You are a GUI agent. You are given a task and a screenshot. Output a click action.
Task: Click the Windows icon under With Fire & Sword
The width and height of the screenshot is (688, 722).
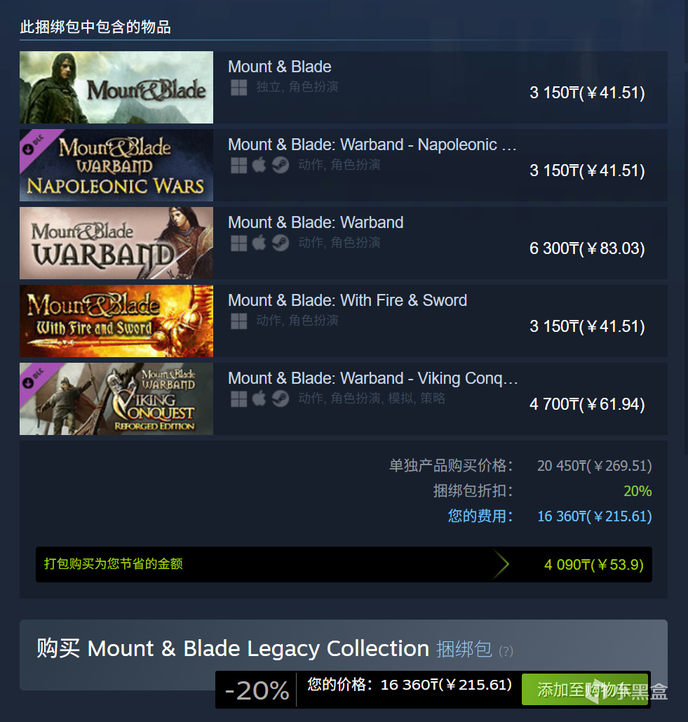pyautogui.click(x=239, y=321)
